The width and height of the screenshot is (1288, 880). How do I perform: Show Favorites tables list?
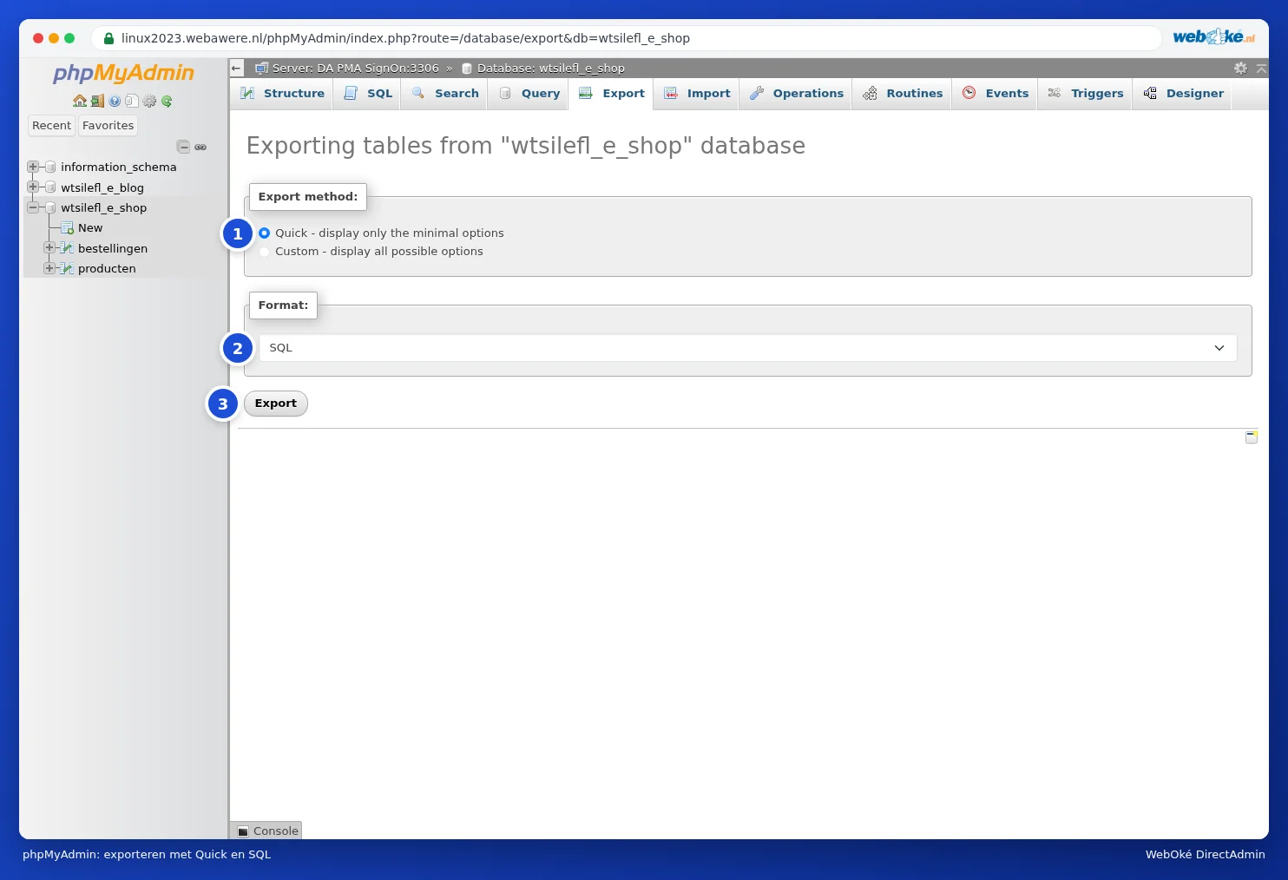pos(108,126)
